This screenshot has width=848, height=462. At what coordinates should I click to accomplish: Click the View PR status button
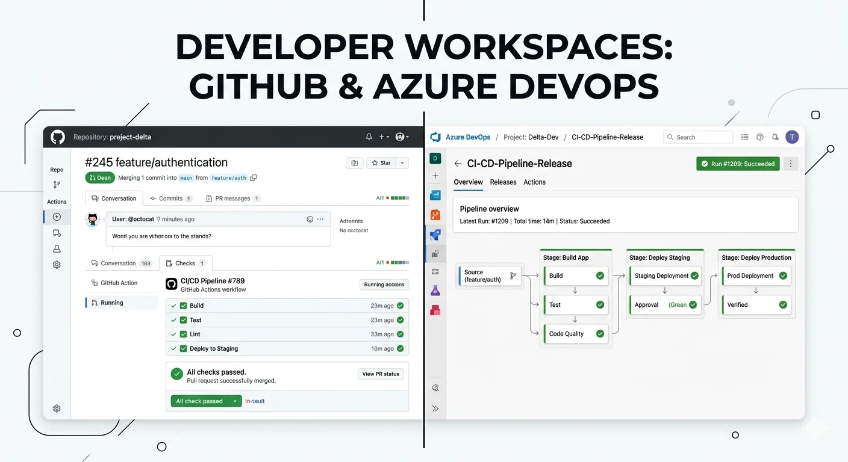[x=381, y=374]
